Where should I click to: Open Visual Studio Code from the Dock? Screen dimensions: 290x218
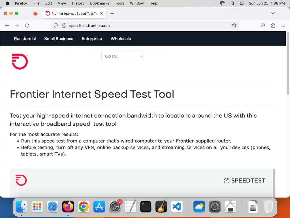(x=177, y=207)
